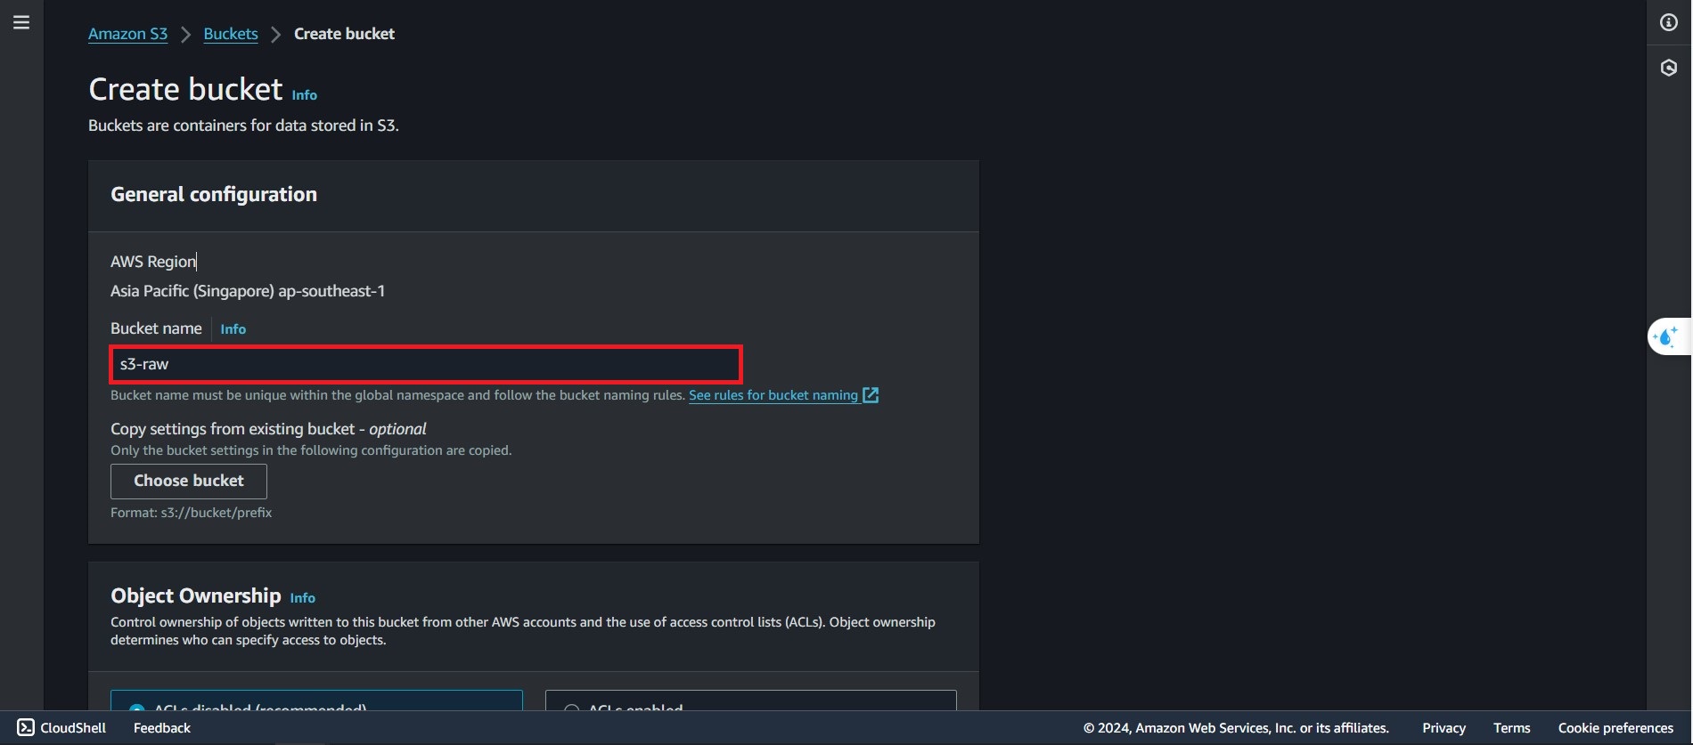The height and width of the screenshot is (745, 1693).
Task: Open Cookie preferences in footer
Action: [x=1615, y=727]
